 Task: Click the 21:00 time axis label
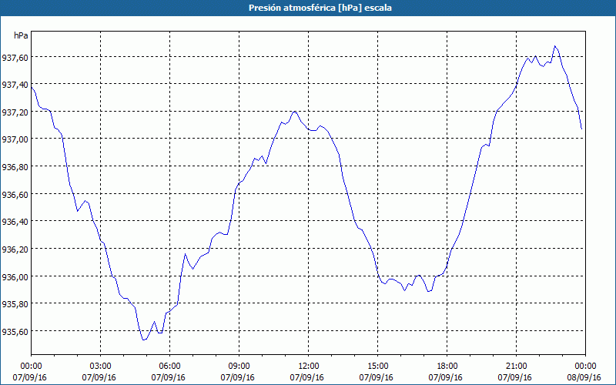coord(516,367)
